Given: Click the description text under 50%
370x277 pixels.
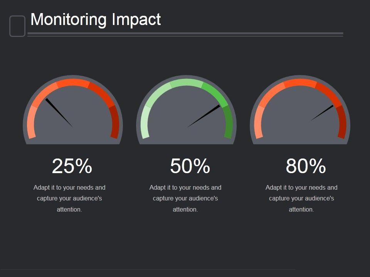Looking at the screenshot, I should pyautogui.click(x=185, y=199).
